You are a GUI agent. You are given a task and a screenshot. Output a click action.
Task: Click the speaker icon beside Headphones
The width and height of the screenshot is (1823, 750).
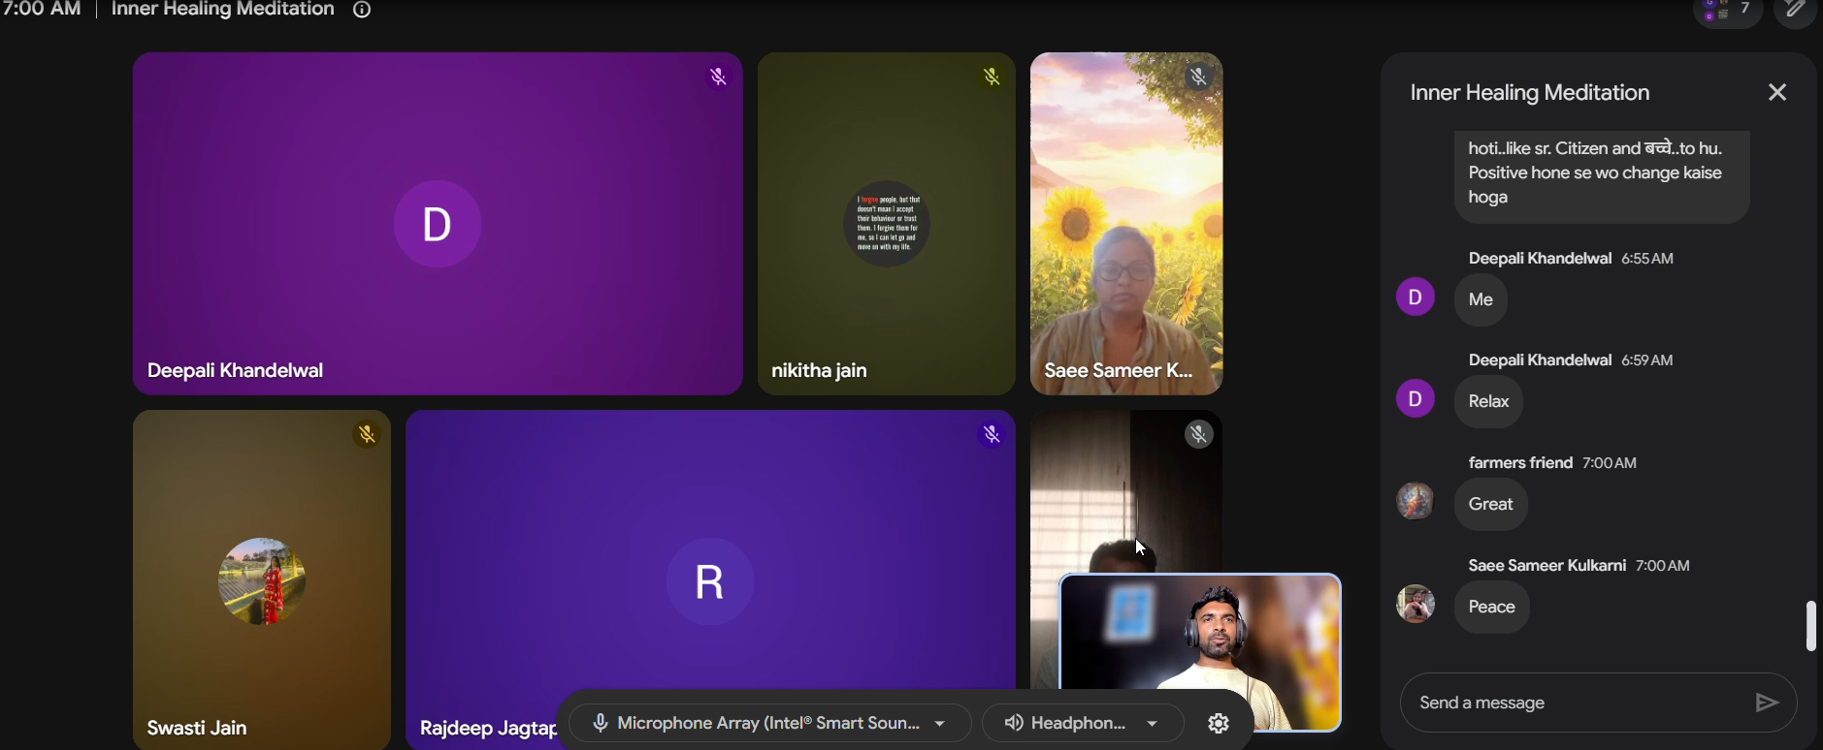click(x=1014, y=723)
